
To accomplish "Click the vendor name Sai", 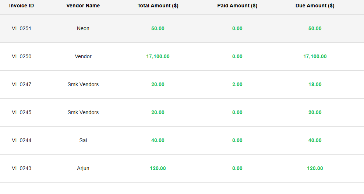I will tap(83, 140).
